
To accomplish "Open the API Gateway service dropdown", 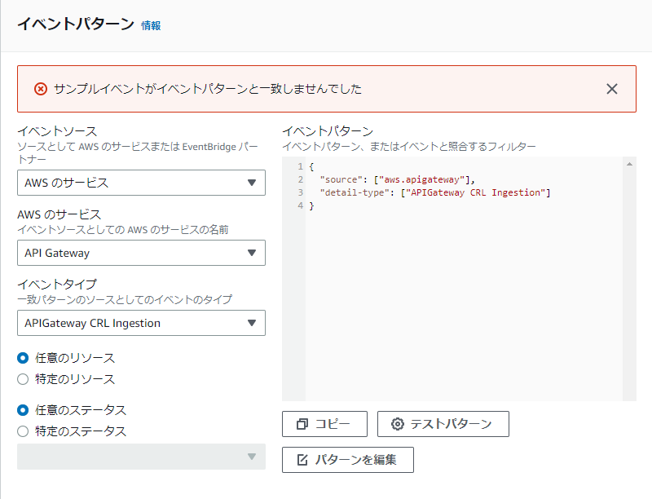I will click(x=141, y=253).
